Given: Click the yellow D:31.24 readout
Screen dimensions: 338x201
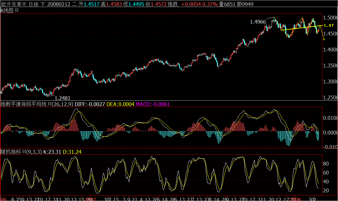Looking at the screenshot, I should 72,152.
